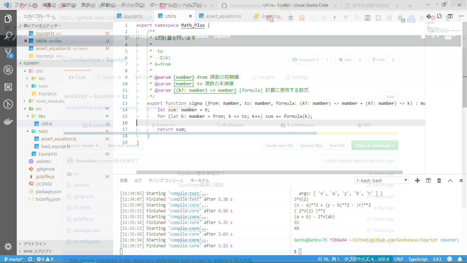Click the plus icon to add terminal

[417, 180]
